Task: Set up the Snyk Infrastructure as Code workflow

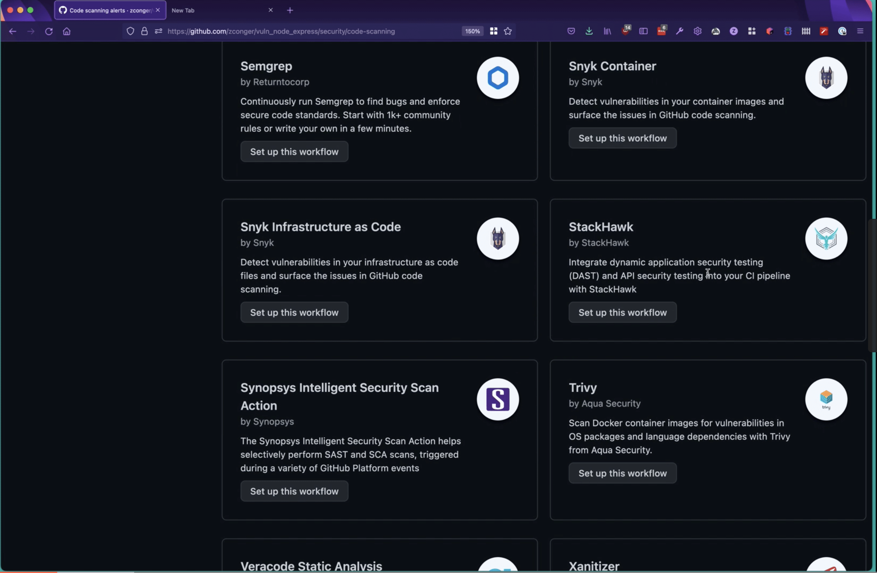Action: click(294, 312)
